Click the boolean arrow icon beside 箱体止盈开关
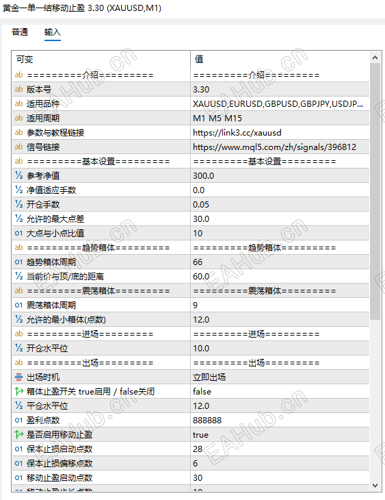 point(18,391)
